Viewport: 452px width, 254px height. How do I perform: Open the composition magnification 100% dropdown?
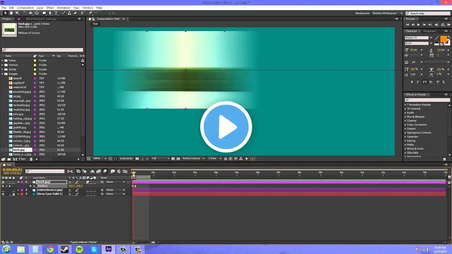100,159
